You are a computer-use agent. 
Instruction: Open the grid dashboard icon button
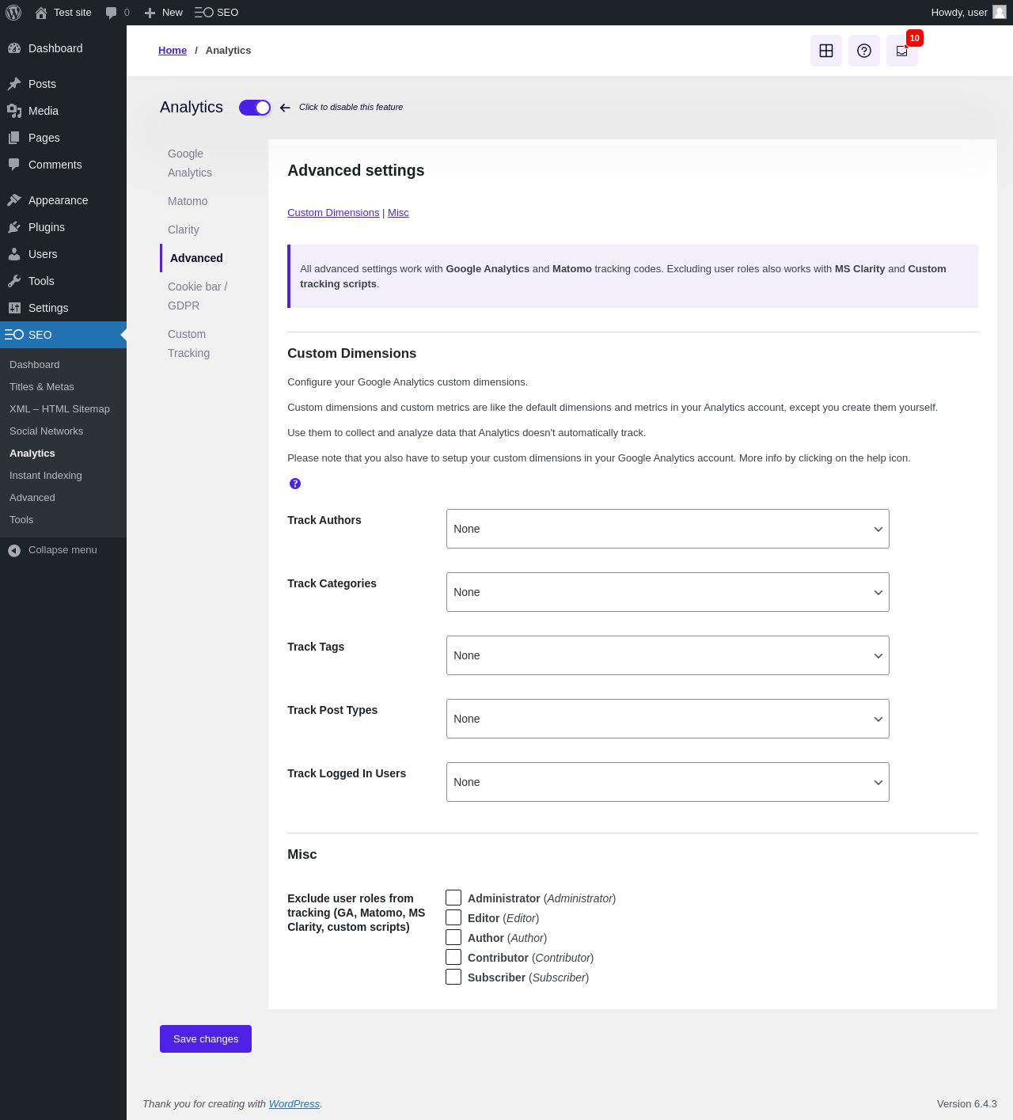(826, 51)
